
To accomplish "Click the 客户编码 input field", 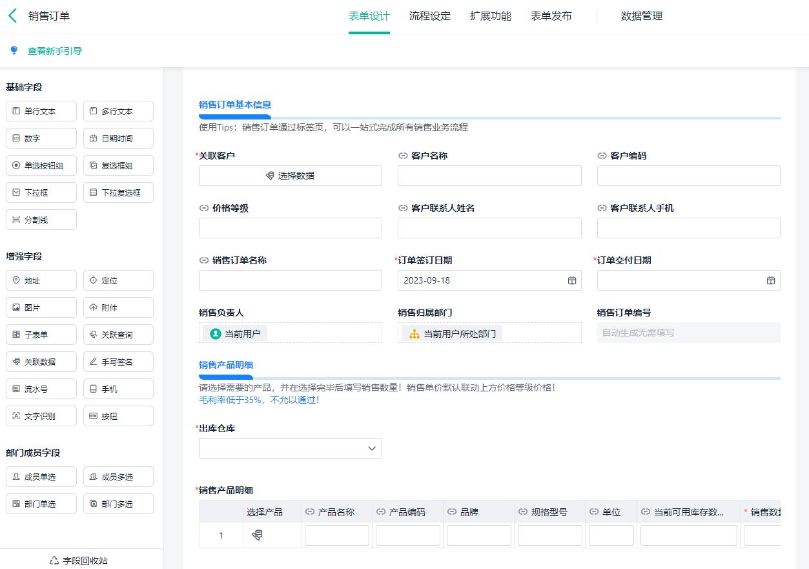I will coord(689,176).
